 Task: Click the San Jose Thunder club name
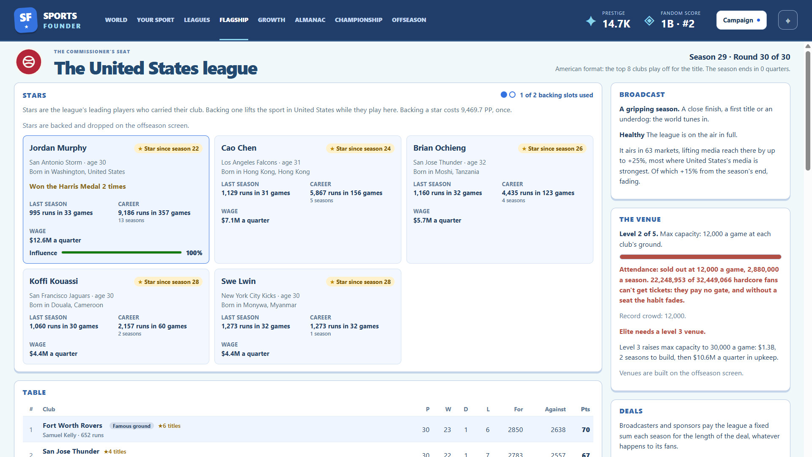(71, 451)
